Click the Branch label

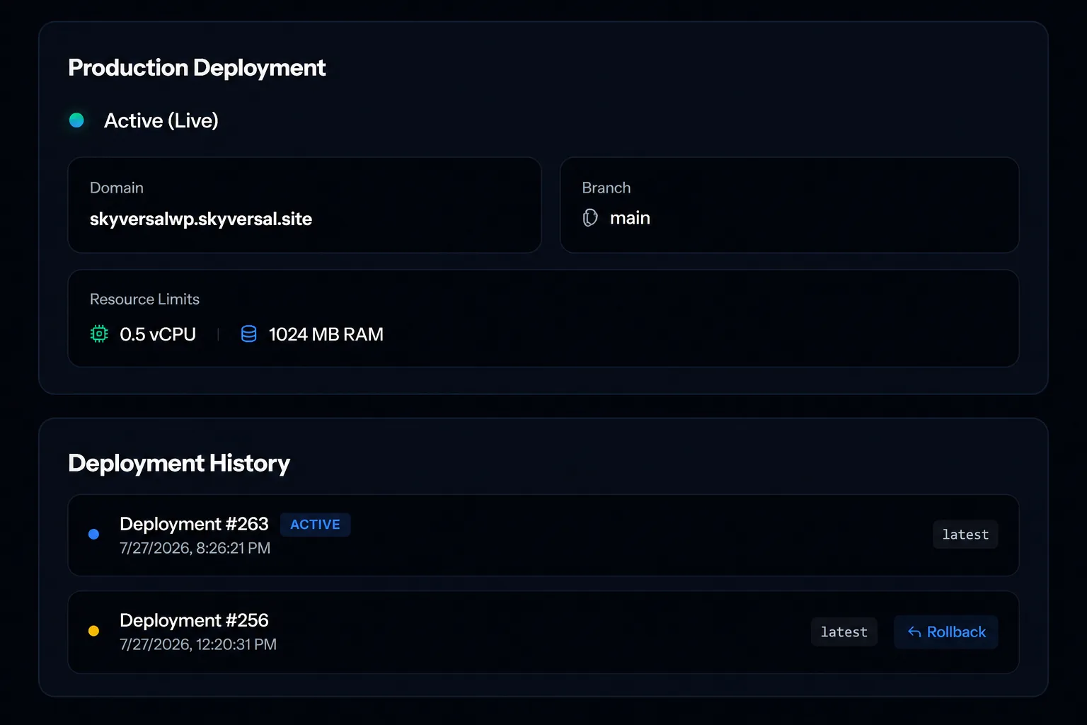(x=606, y=188)
